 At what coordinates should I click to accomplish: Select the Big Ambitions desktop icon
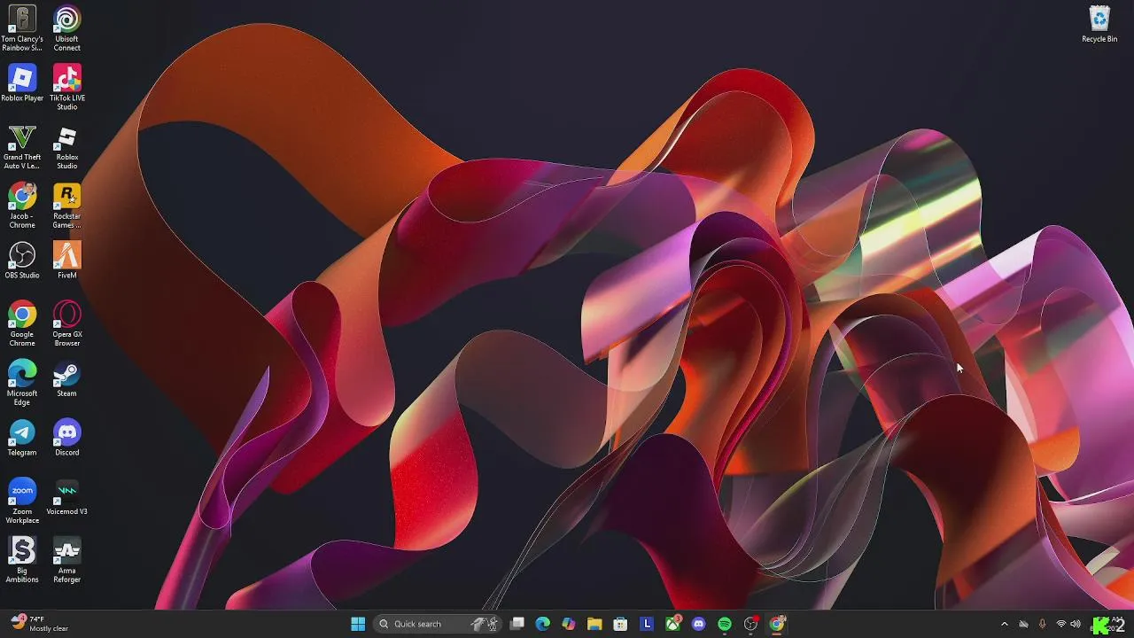point(22,560)
